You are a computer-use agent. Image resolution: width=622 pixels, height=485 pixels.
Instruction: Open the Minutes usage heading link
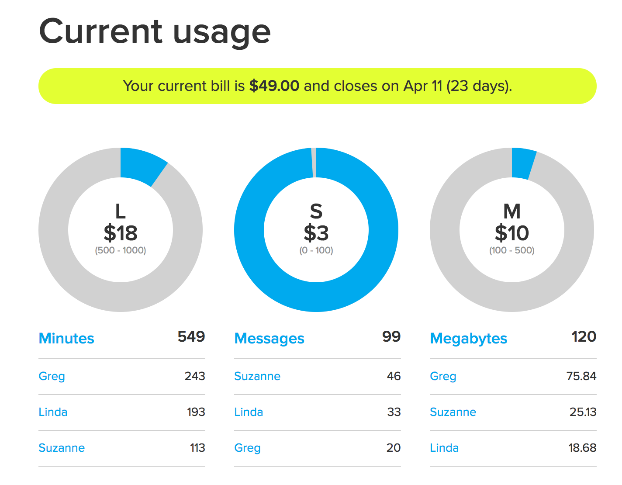(66, 339)
